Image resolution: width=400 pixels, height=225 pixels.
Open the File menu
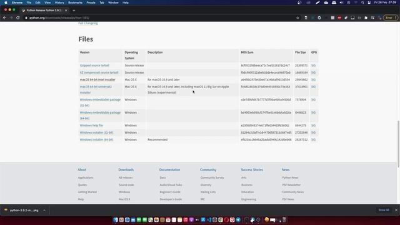click(x=29, y=2)
